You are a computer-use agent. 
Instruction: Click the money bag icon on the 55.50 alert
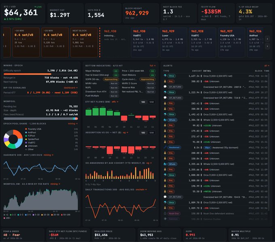[165, 191]
